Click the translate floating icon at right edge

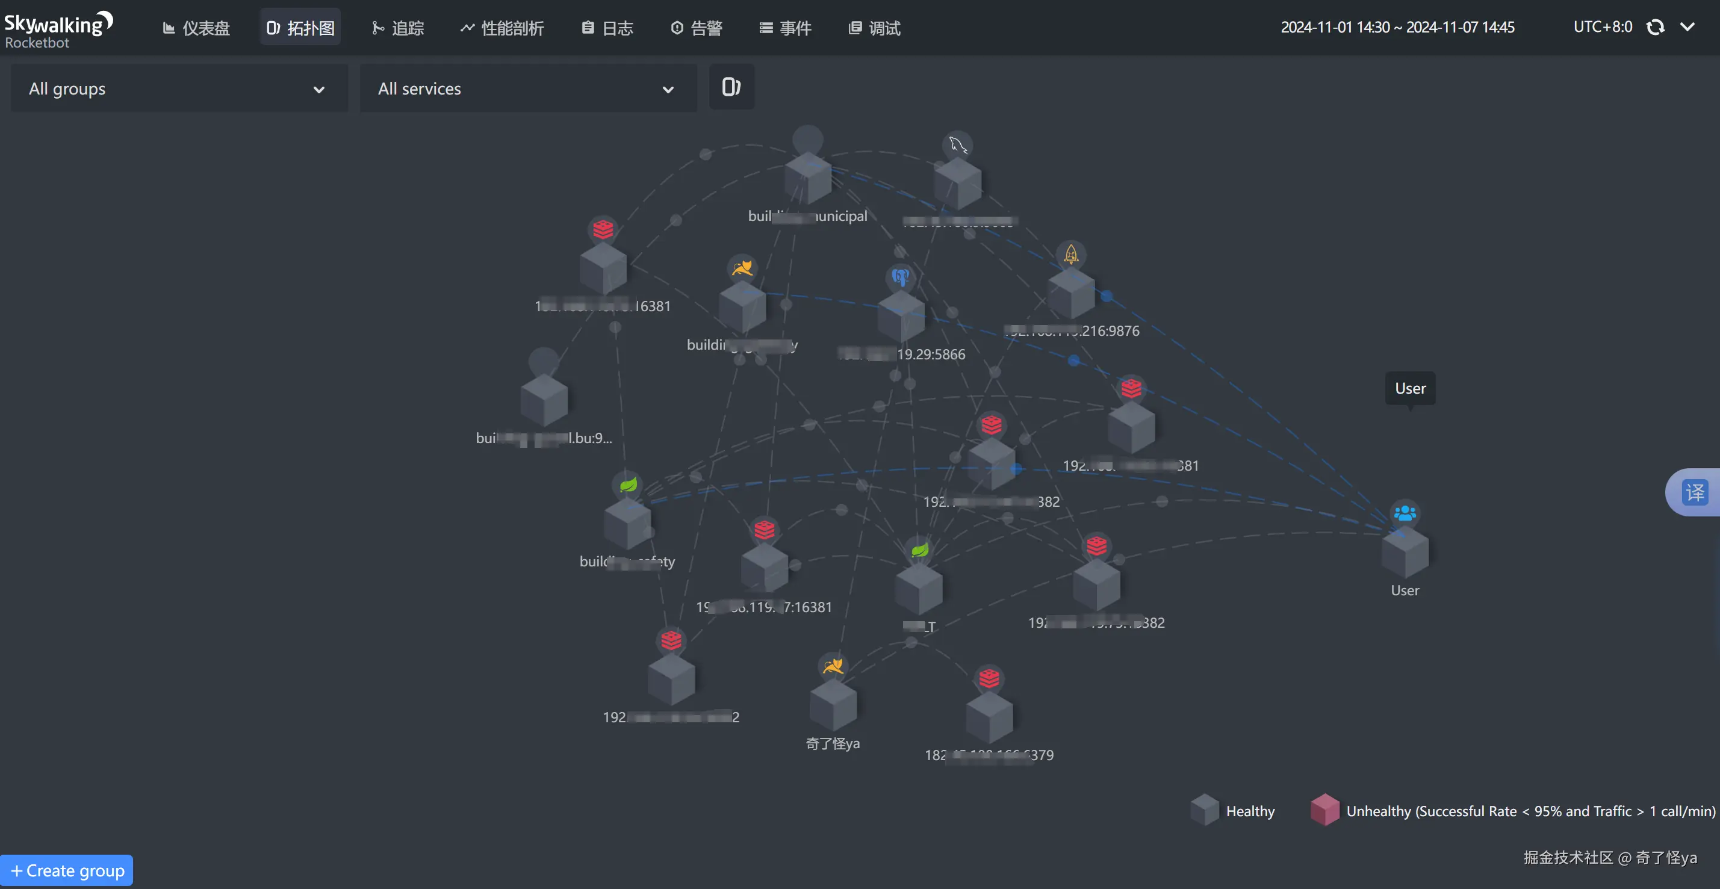tap(1695, 492)
